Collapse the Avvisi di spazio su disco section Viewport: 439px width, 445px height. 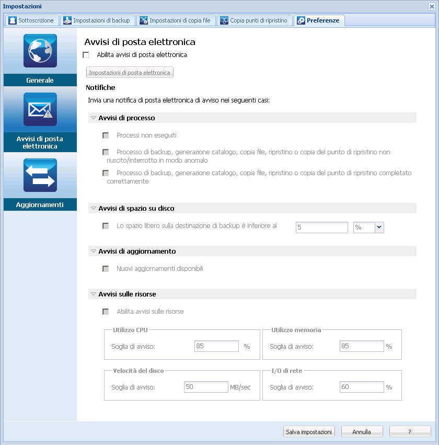point(94,208)
